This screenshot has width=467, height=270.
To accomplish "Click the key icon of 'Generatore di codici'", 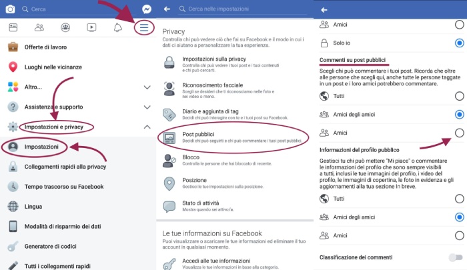I will pos(13,247).
